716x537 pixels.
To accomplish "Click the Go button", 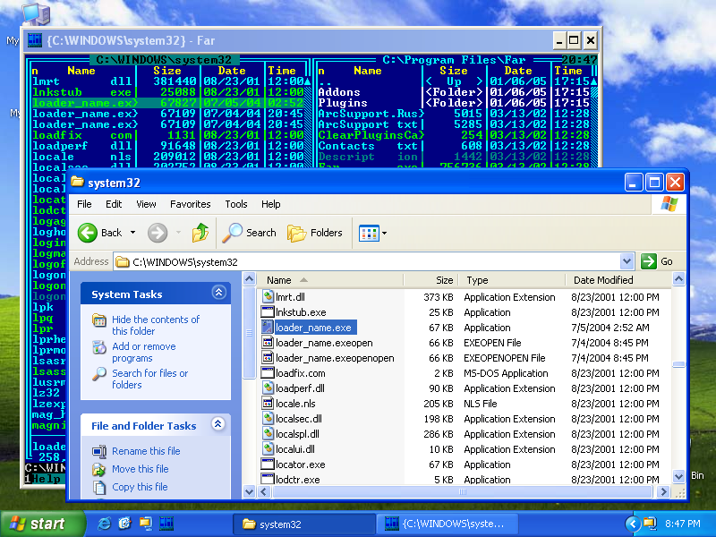I will [658, 261].
